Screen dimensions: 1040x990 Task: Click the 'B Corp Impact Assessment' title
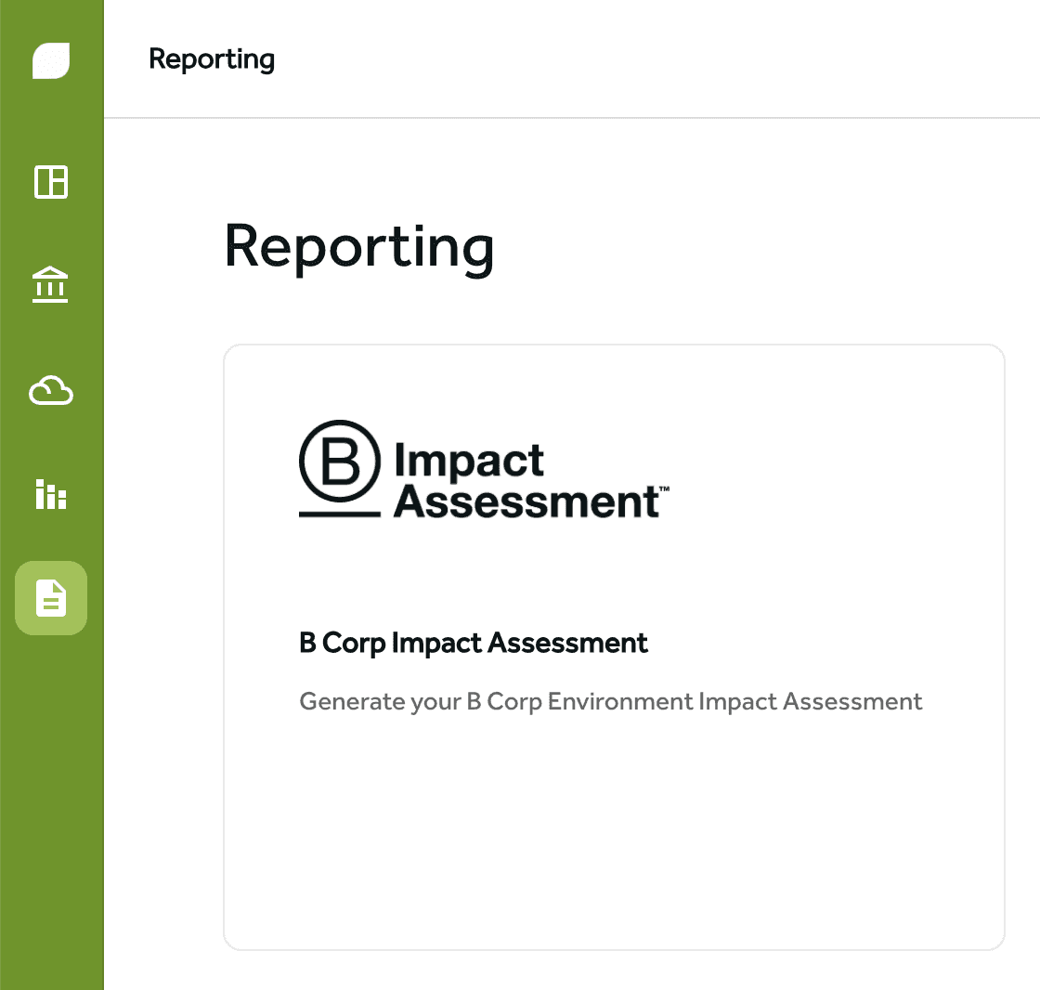coord(473,643)
